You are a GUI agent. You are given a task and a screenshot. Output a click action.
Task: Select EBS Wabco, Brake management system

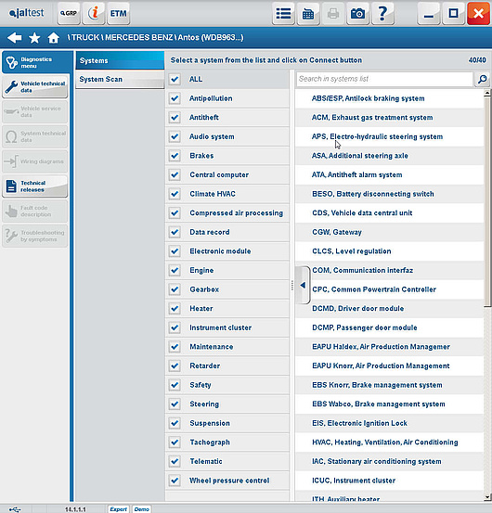click(x=390, y=404)
